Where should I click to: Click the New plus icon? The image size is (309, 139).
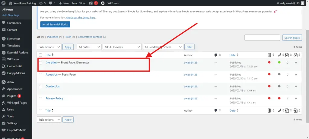[64, 3]
